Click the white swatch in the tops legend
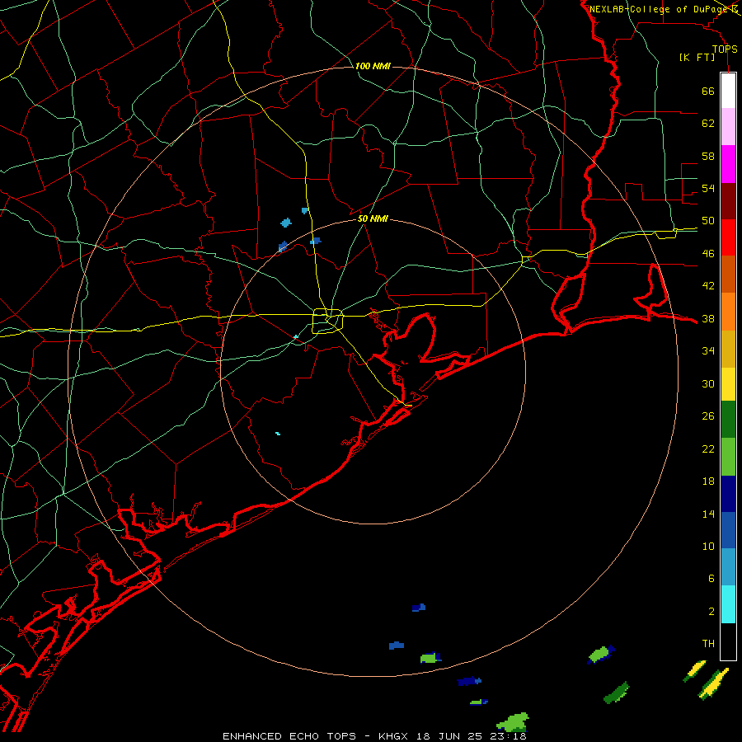This screenshot has height=742, width=742. [728, 91]
